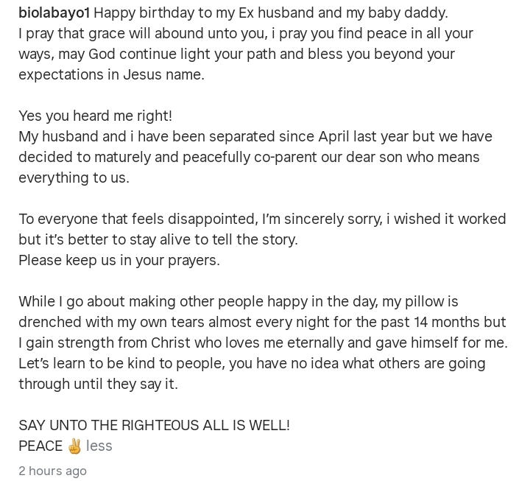Click the better to stay alive line
530x481 pixels.
point(158,239)
